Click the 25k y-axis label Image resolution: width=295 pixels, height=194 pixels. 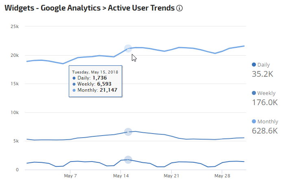[x=15, y=27]
